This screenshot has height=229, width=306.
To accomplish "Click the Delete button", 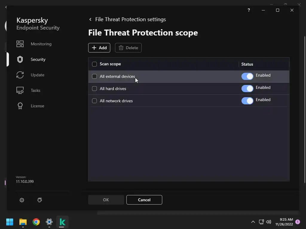I will pos(128,48).
